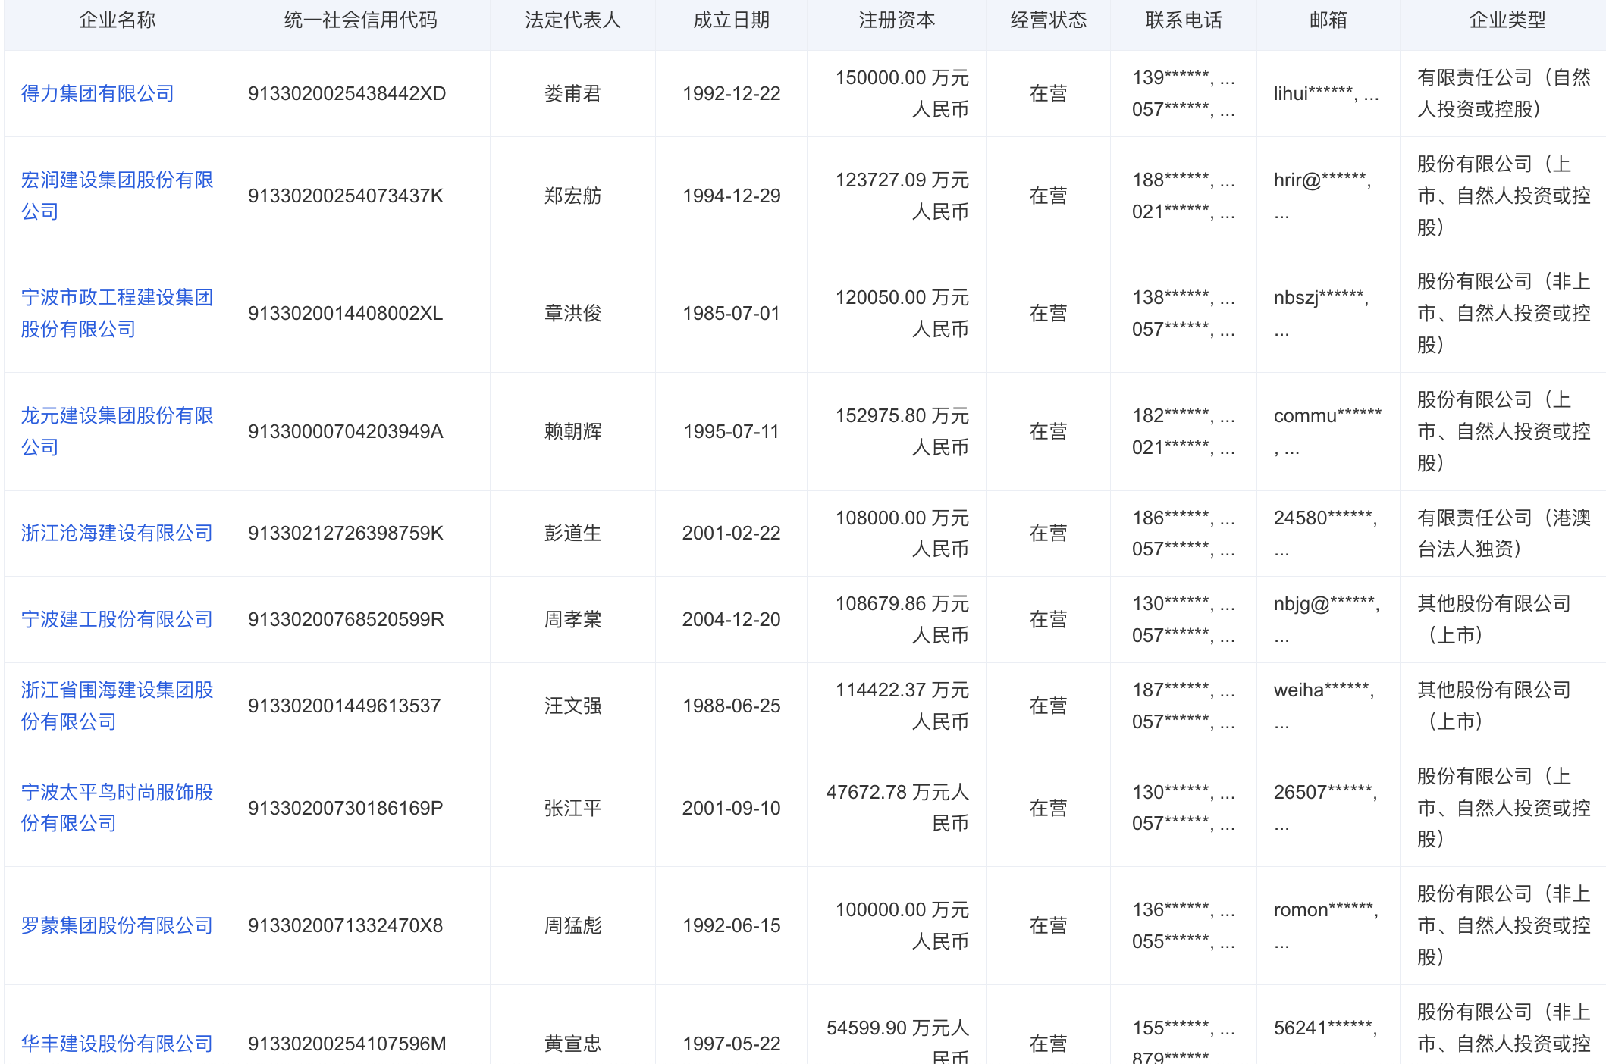Open 龙元建设集团股份有限公司 company link

click(117, 431)
